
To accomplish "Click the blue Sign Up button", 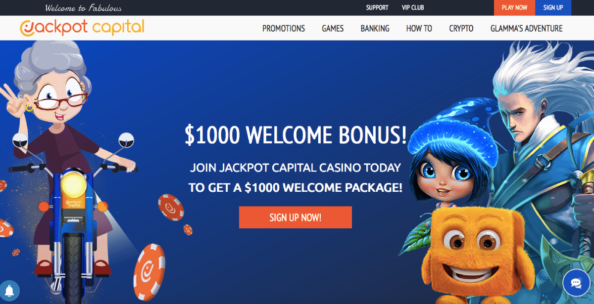I will click(x=553, y=7).
